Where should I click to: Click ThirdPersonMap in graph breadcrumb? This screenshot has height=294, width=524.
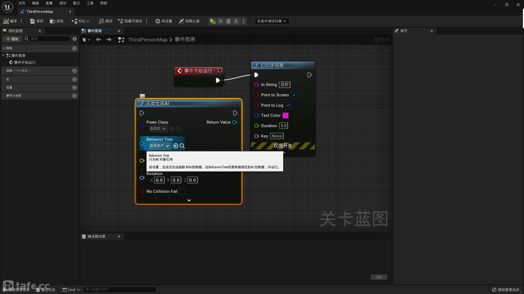click(x=148, y=39)
